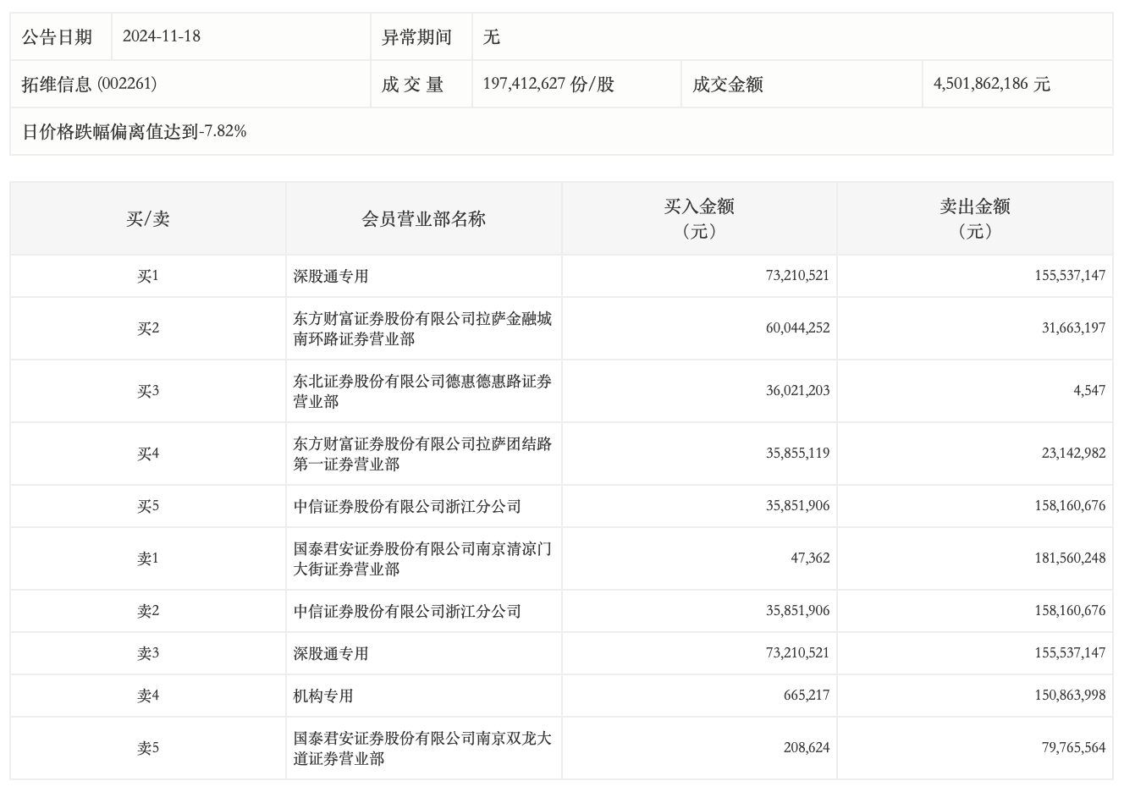Click the announcement date 2024-11-18
Image resolution: width=1124 pixels, height=792 pixels.
pyautogui.click(x=162, y=36)
